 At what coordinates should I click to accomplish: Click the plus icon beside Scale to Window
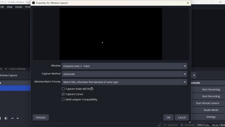[x=6, y=69]
